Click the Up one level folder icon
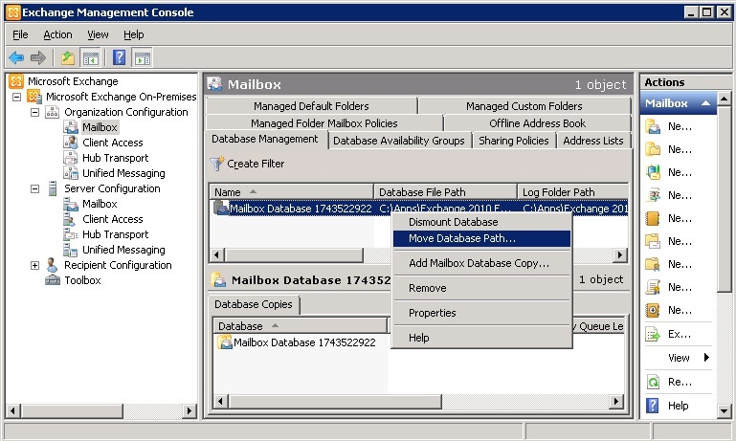736x441 pixels. tap(68, 57)
